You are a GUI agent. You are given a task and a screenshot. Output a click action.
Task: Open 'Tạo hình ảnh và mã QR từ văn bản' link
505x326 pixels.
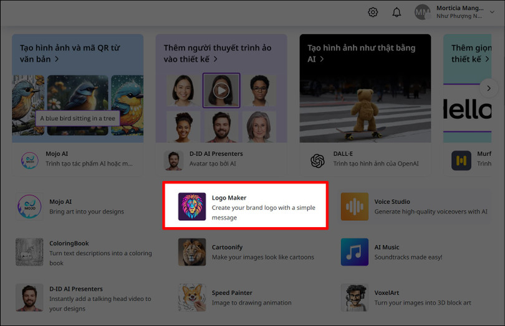coord(69,53)
